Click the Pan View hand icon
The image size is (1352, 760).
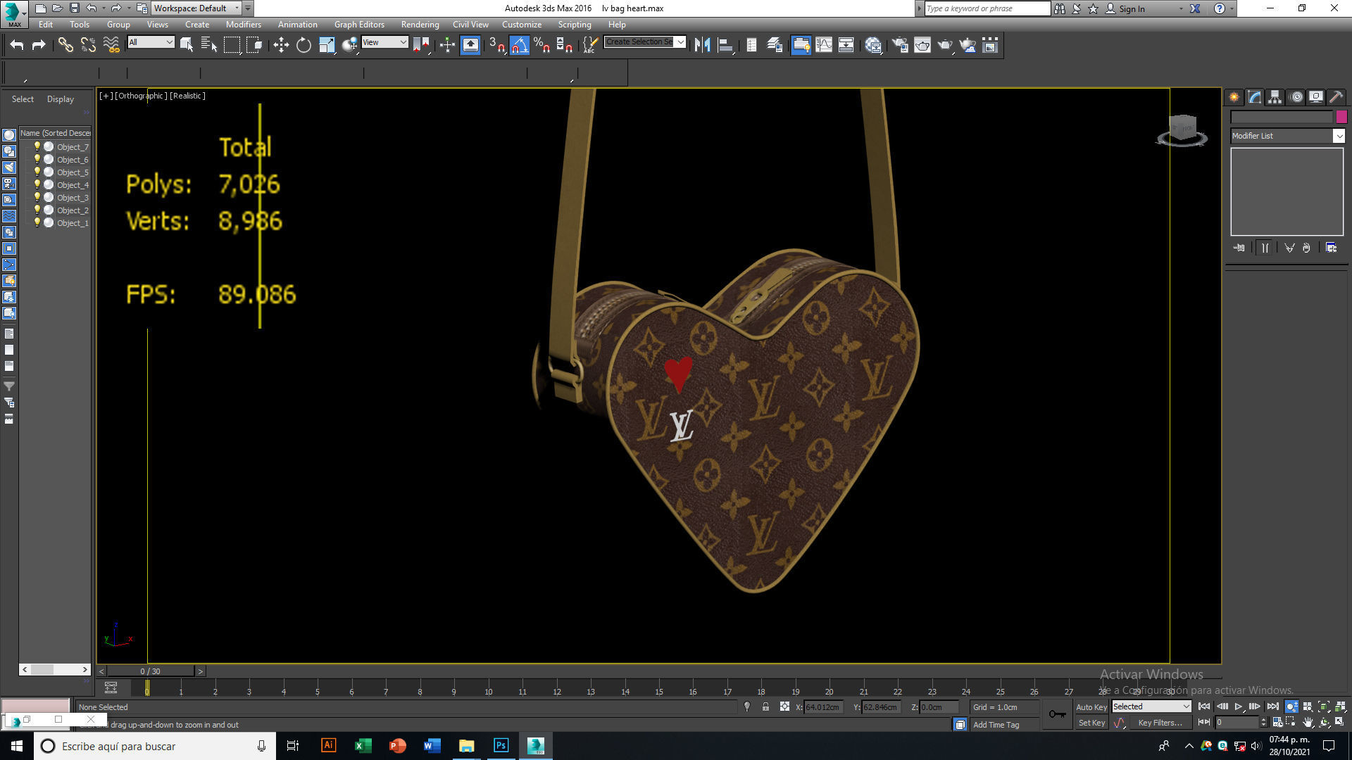tap(1308, 722)
